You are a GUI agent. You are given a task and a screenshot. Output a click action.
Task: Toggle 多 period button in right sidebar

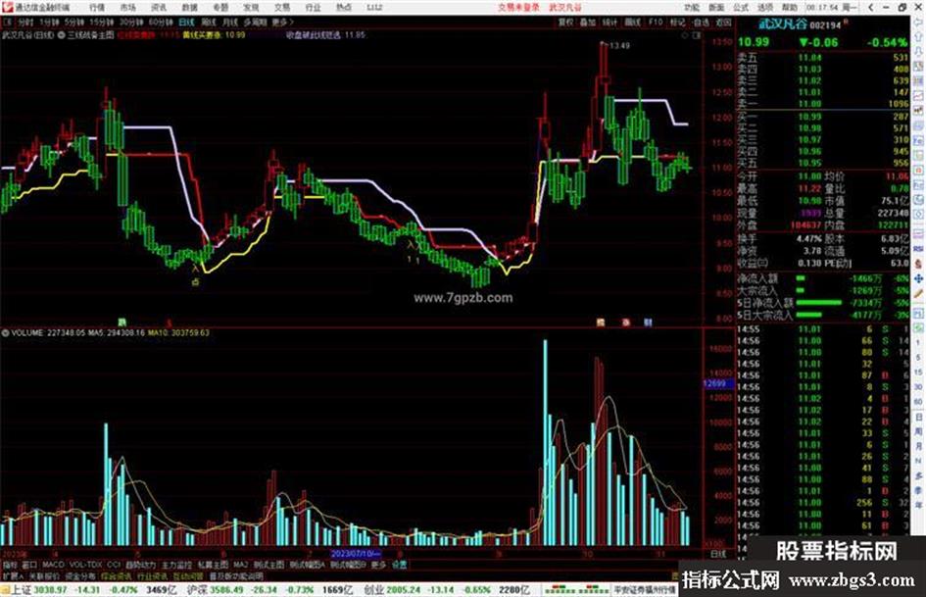tap(919, 475)
